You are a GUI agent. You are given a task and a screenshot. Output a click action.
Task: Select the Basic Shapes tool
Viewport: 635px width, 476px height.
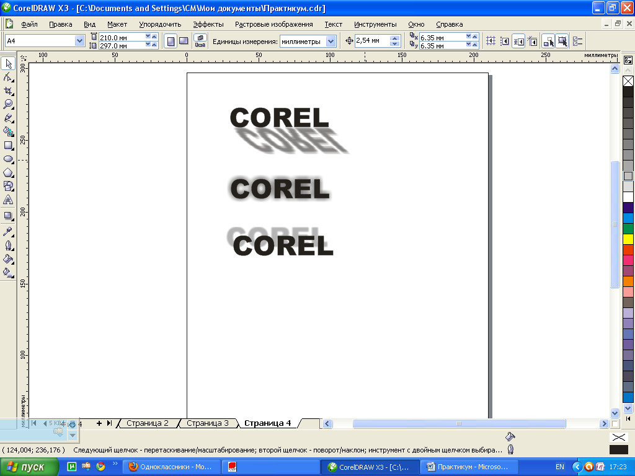(x=8, y=186)
